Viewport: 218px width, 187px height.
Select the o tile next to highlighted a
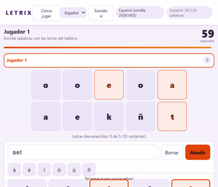(141, 85)
